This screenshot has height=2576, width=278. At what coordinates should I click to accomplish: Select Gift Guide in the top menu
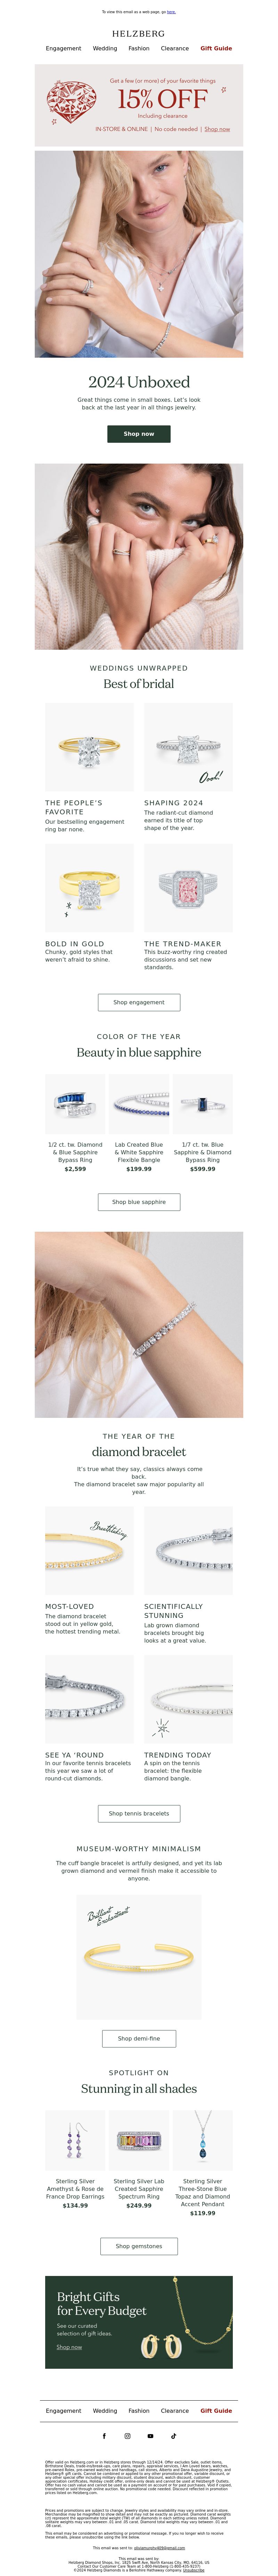click(216, 48)
